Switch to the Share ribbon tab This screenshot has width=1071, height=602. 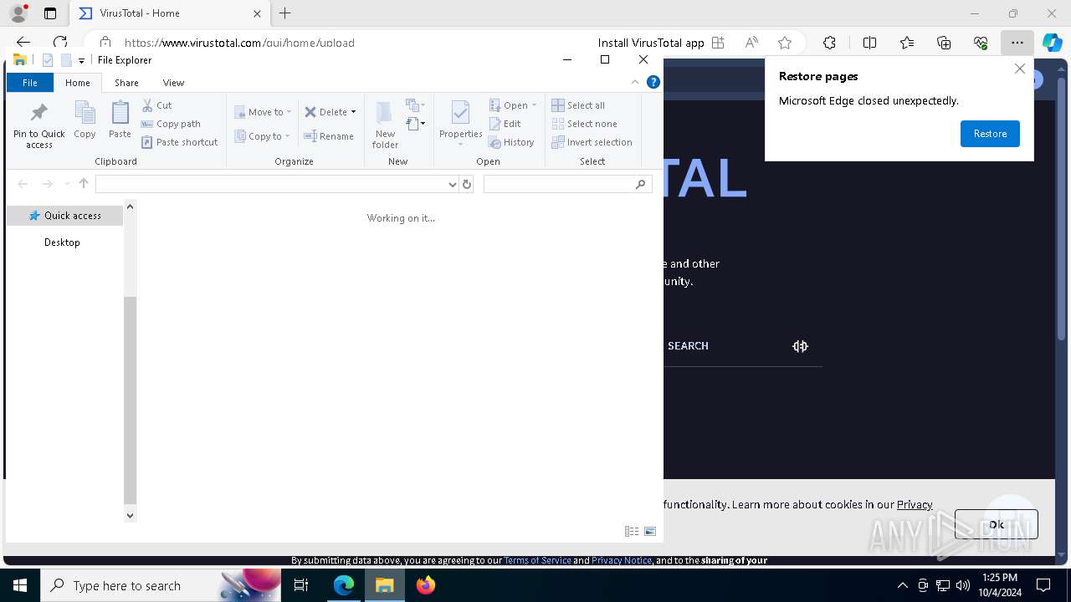(x=126, y=83)
